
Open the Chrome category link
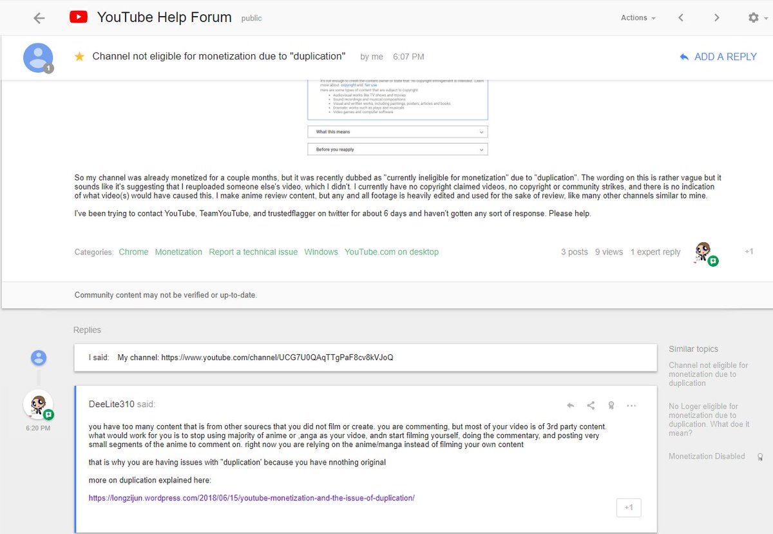133,252
